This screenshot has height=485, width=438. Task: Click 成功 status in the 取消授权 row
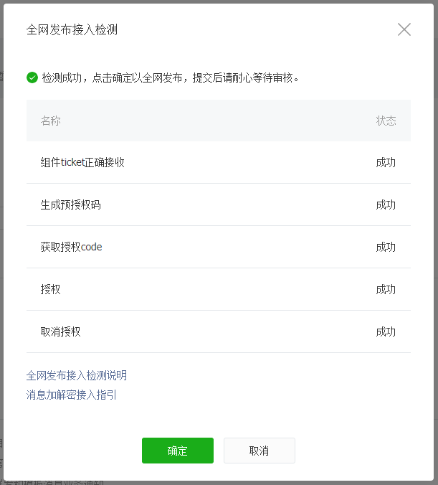[x=386, y=331]
